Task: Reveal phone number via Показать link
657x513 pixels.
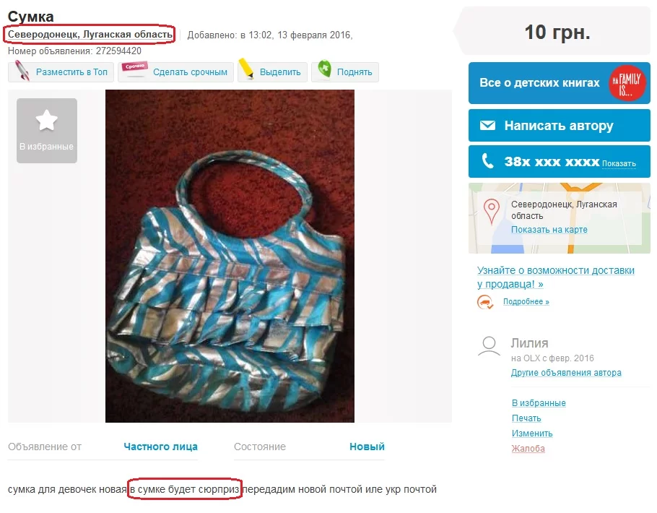Action: click(619, 163)
